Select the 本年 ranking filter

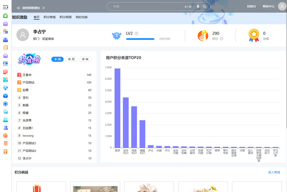[x=85, y=59]
